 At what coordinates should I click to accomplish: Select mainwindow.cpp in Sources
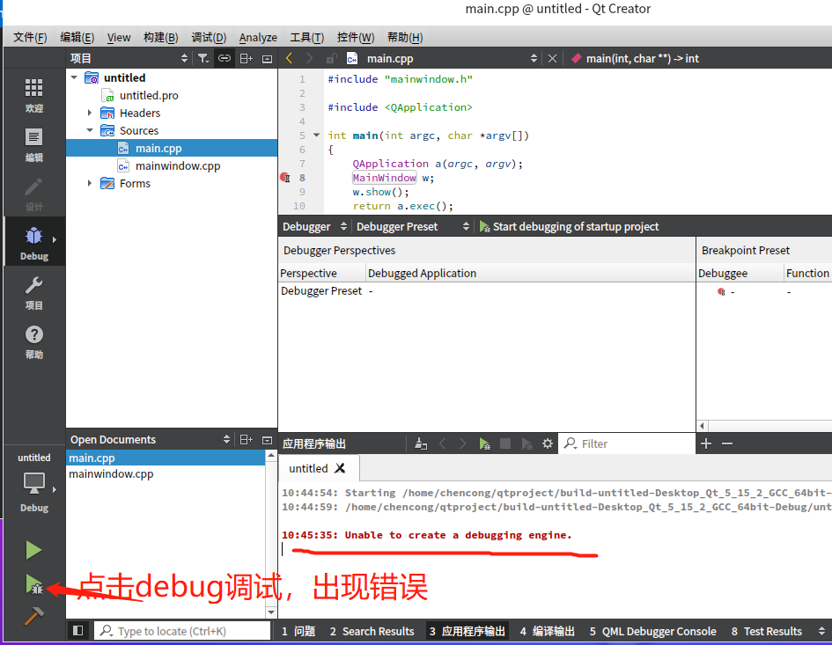point(177,166)
